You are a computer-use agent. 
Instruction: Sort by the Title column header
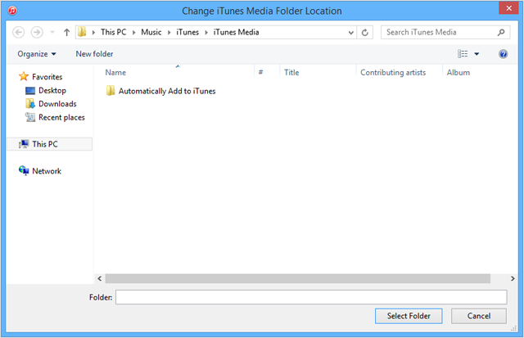click(291, 73)
